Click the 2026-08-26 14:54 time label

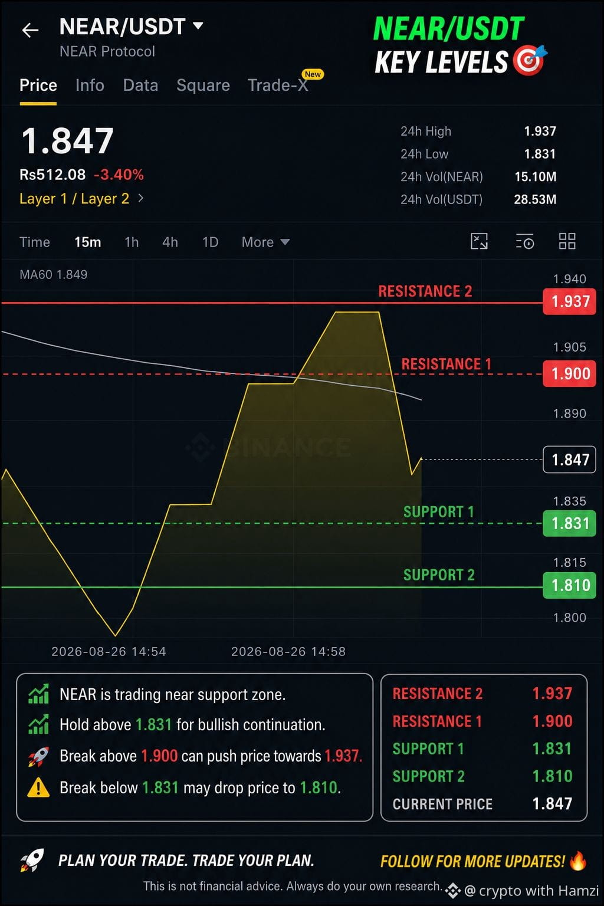[109, 652]
